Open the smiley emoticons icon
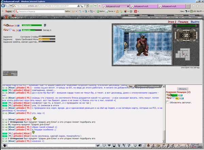The height and width of the screenshot is (150, 204). (135, 146)
